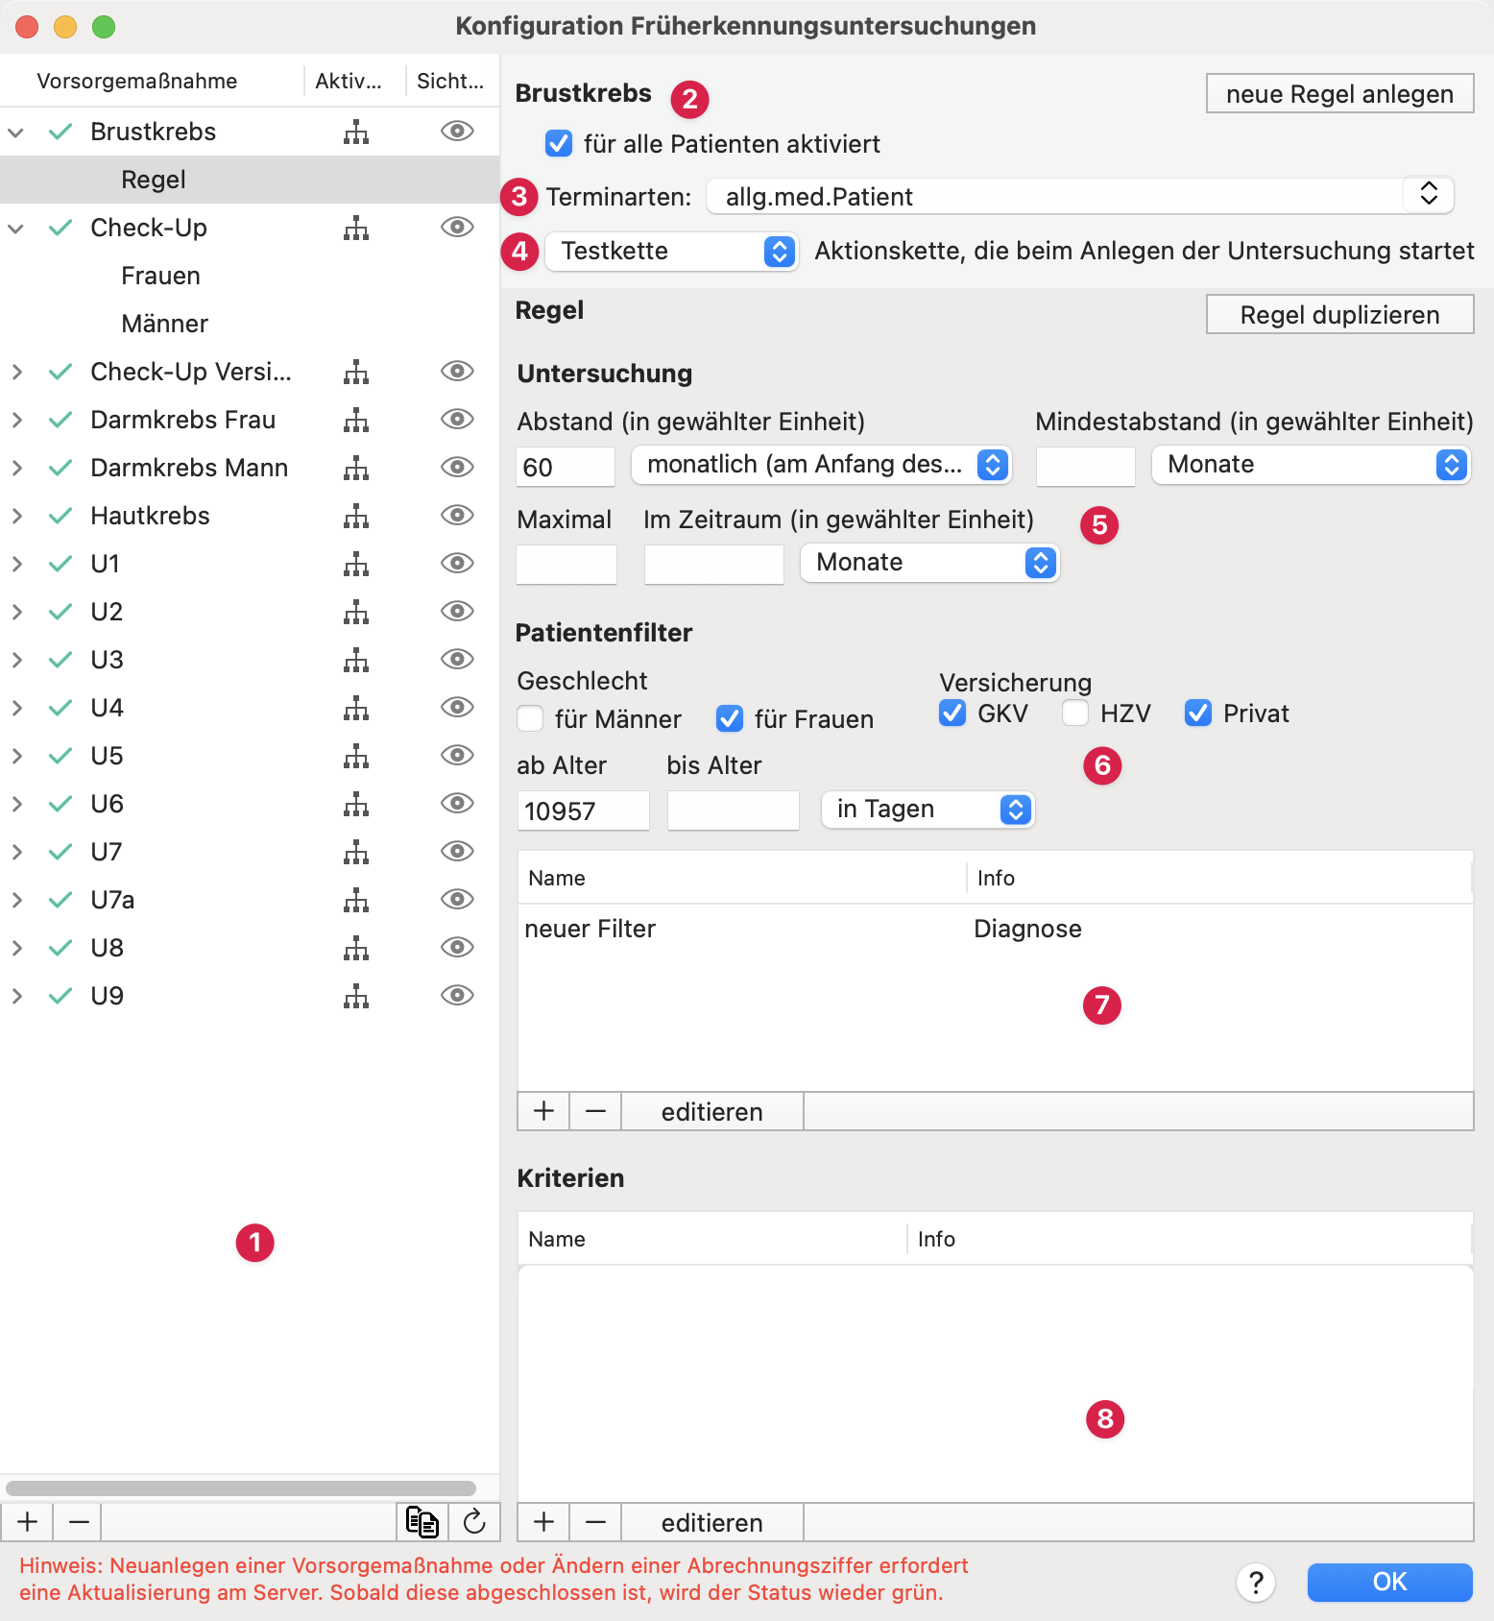The height and width of the screenshot is (1621, 1494).
Task: Click the refresh icon below the Vorsorgemaßnahme list
Action: coord(474,1522)
